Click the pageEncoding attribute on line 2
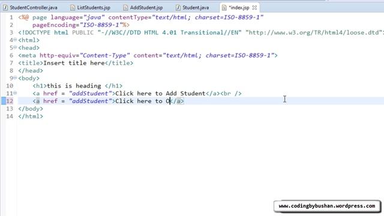Screen dimensions: 384x216 point(79,25)
